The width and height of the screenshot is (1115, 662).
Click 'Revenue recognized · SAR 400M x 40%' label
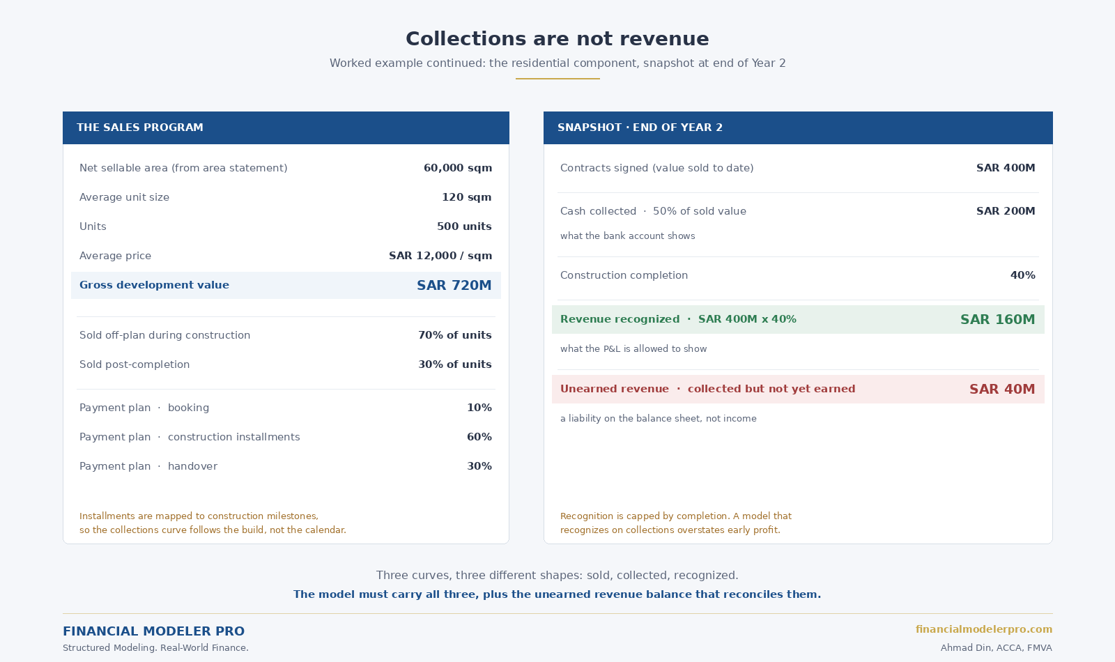[x=678, y=319]
